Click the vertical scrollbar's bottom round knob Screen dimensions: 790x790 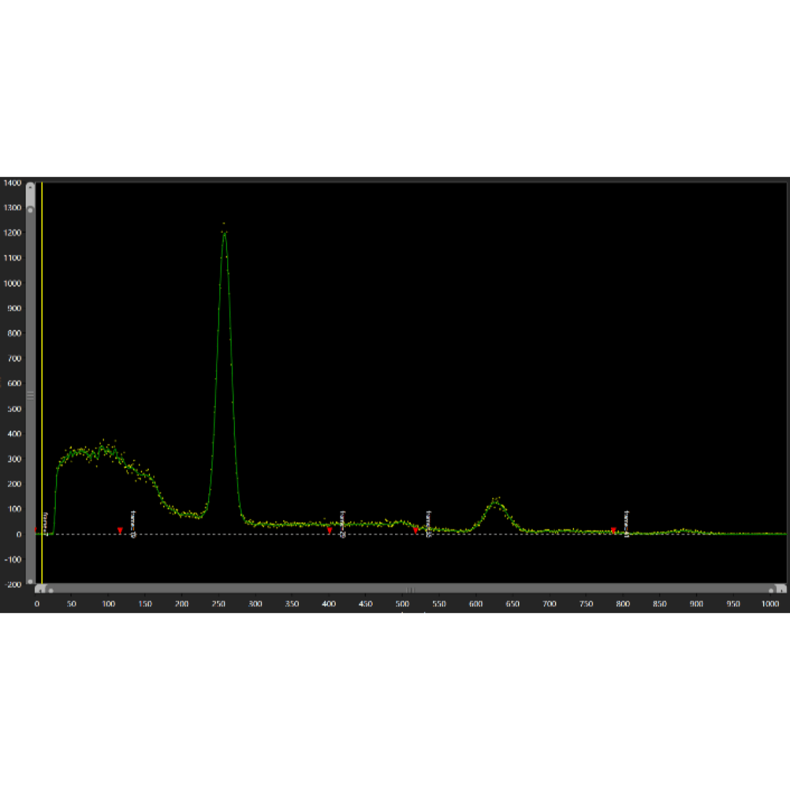[30, 581]
